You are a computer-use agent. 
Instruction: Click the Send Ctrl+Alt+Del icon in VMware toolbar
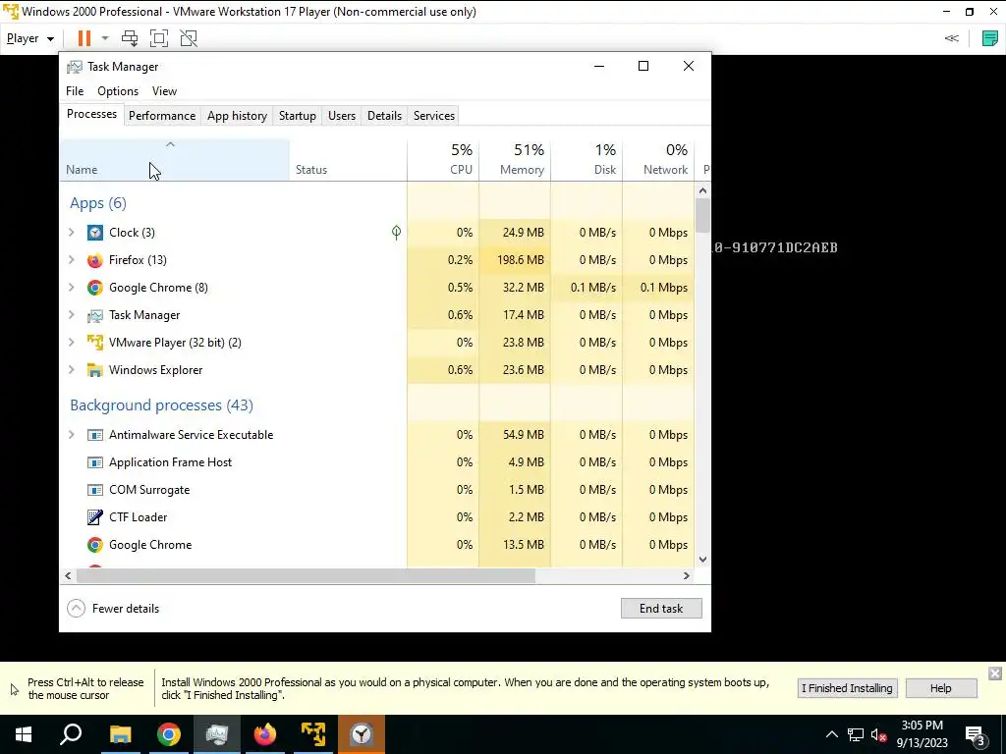(130, 38)
